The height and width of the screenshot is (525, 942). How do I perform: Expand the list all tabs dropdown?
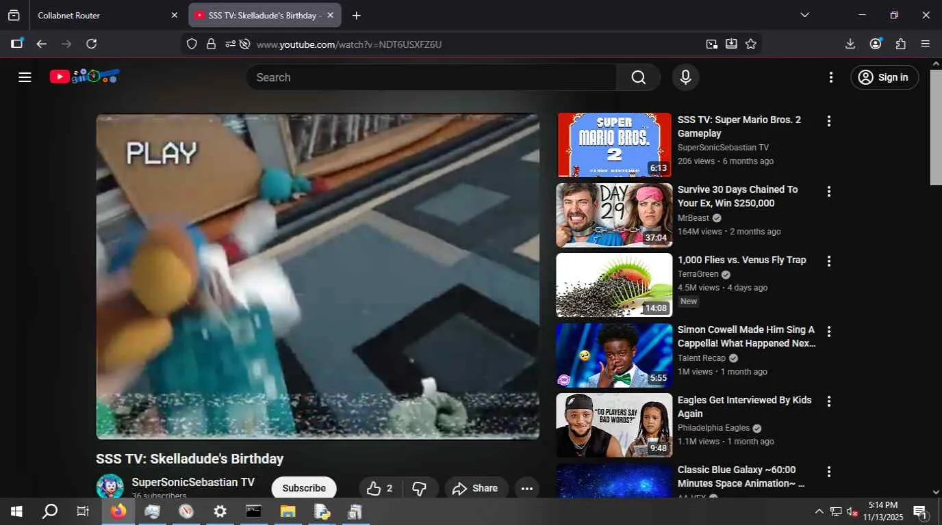[804, 15]
